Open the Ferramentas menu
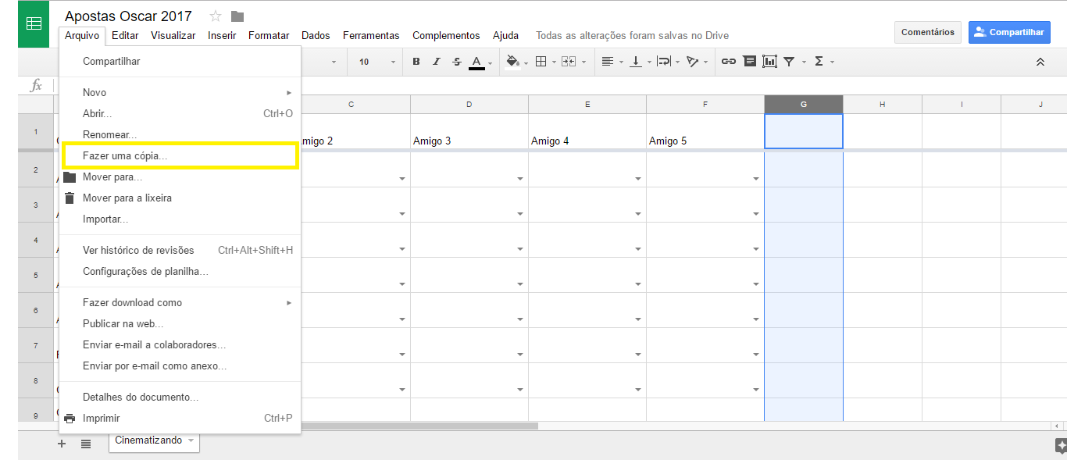Viewport: 1067px width, 460px height. pyautogui.click(x=371, y=35)
